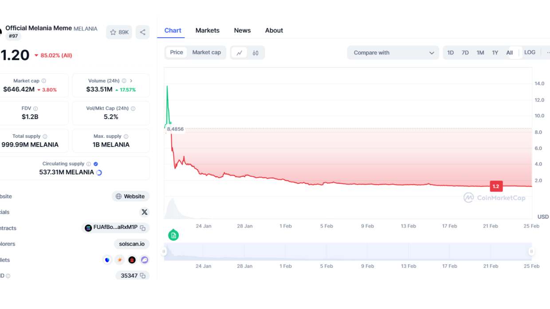550x309 pixels.
Task: Click the #97 rank badge
Action: point(13,36)
